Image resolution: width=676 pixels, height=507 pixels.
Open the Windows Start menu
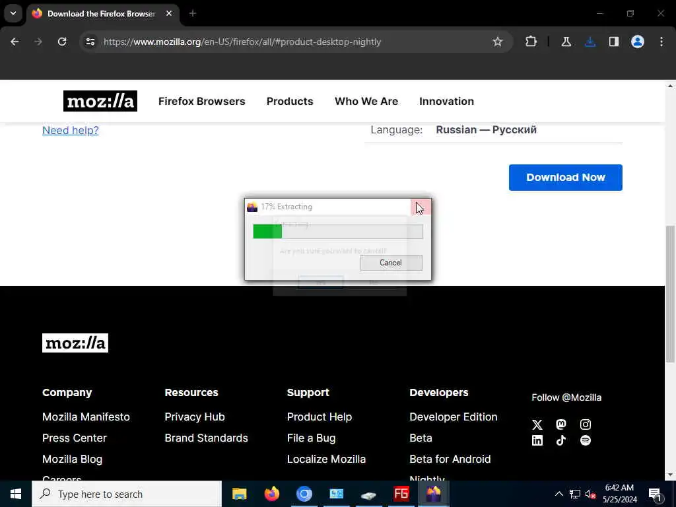point(16,494)
